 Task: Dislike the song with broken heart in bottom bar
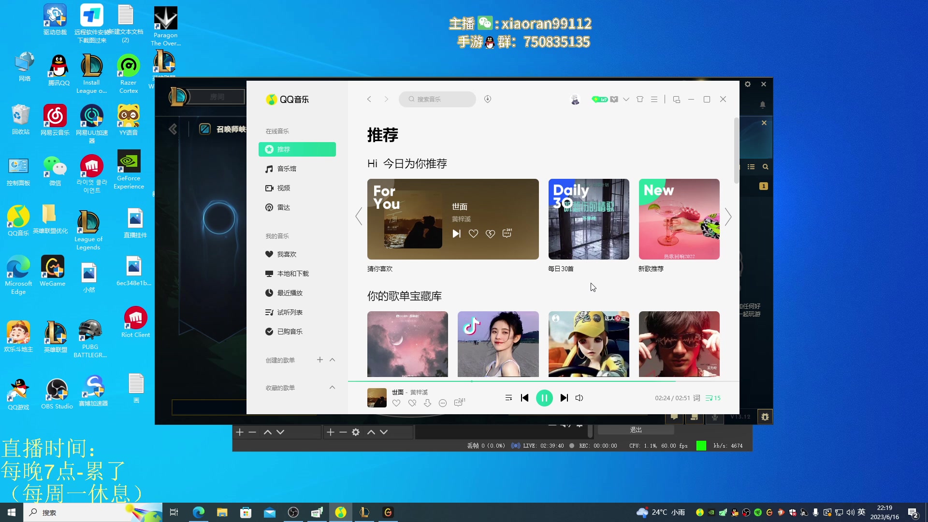pos(412,403)
